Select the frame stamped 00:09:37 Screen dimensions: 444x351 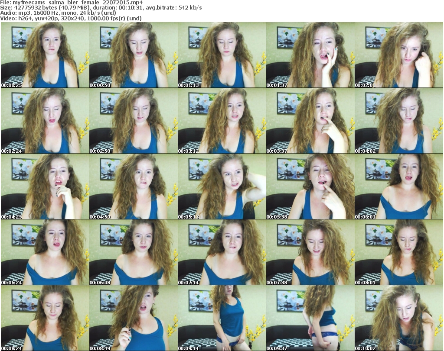point(310,318)
